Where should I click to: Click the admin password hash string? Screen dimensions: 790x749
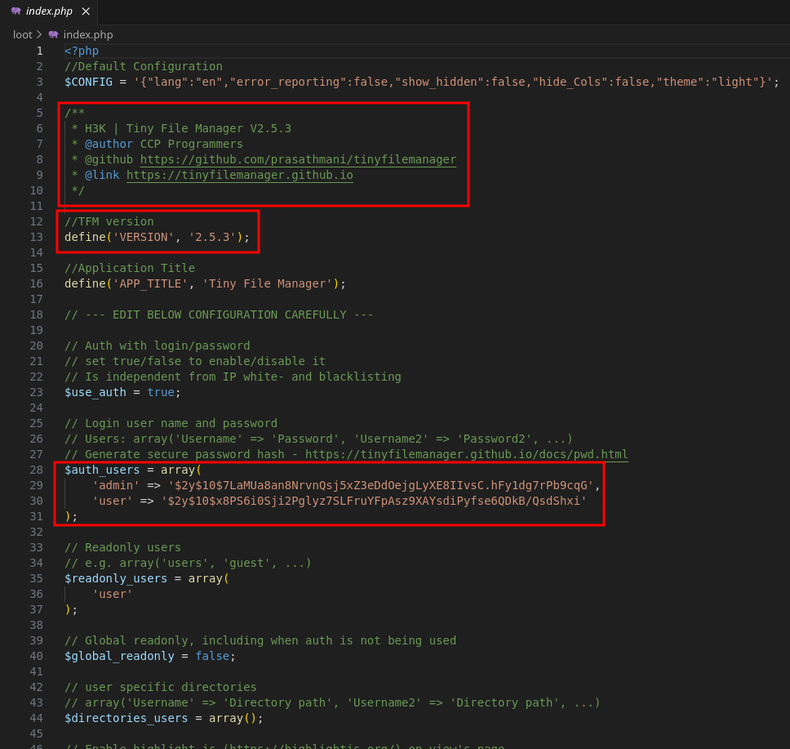coord(380,485)
